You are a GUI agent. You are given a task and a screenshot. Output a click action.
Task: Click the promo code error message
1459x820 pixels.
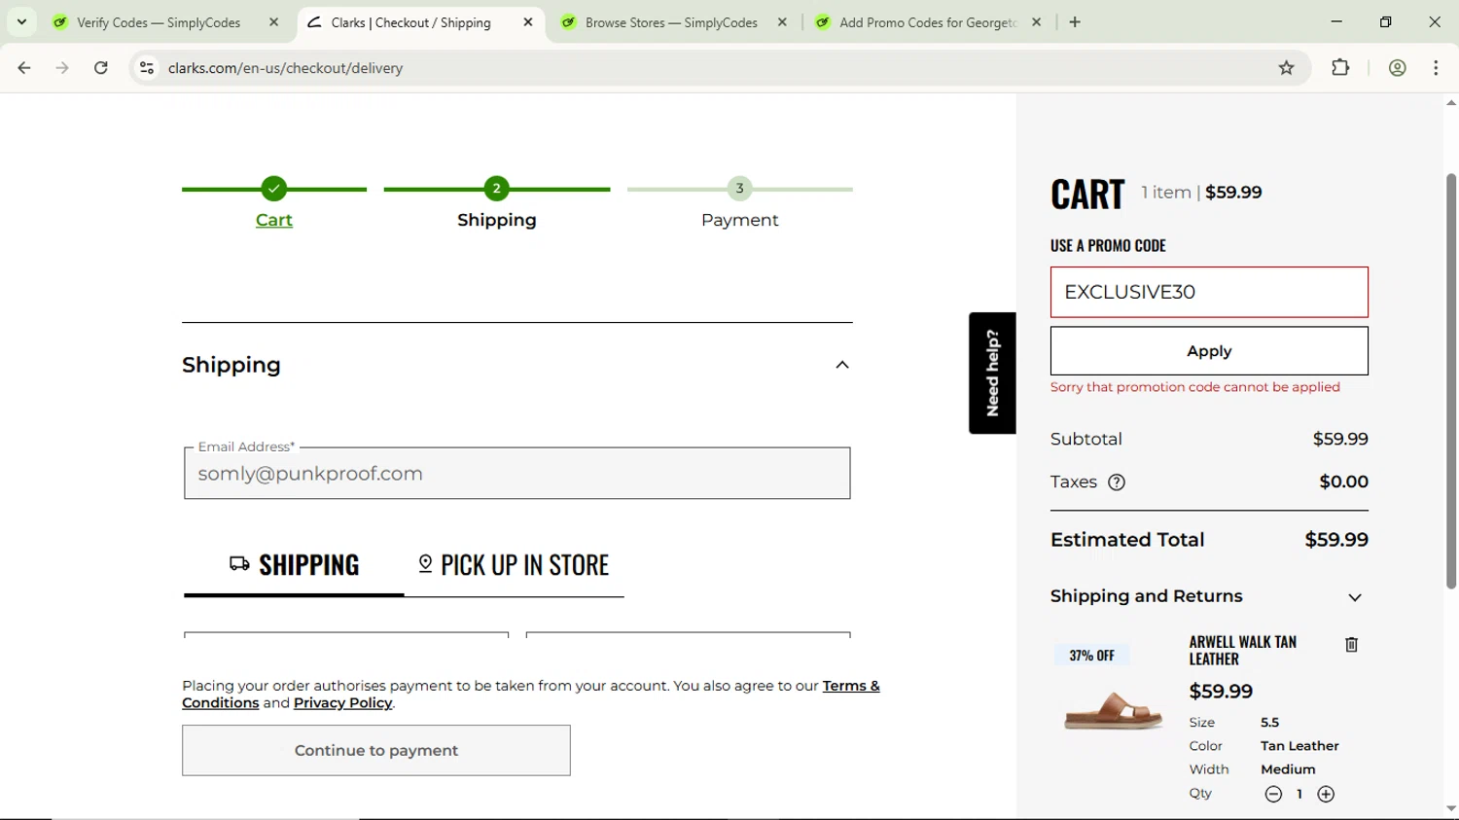pos(1195,387)
